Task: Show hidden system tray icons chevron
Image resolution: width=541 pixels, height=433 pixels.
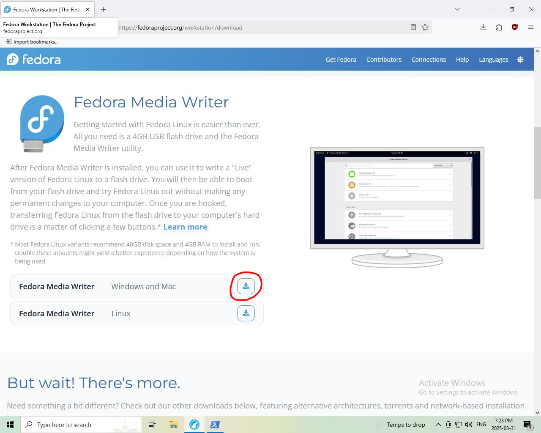Action: 438,425
